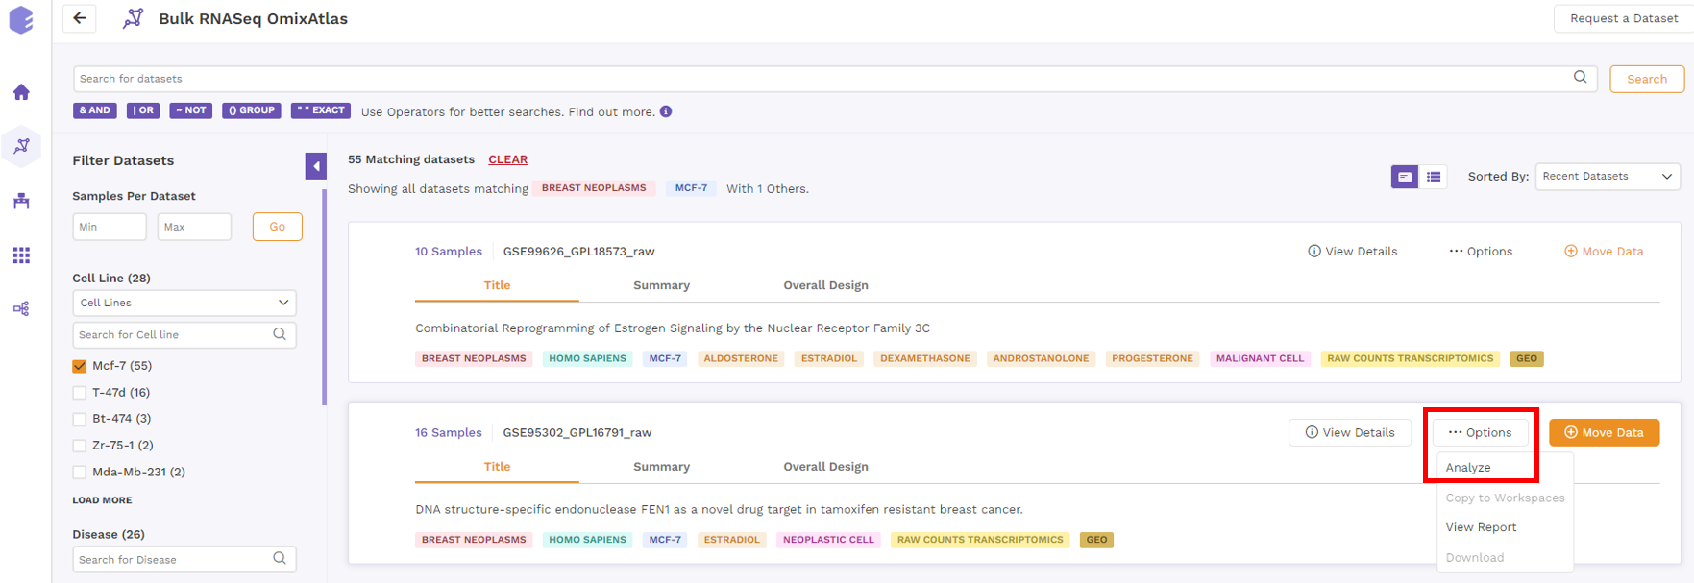Click the DEXAMETHASONE tag
1694x583 pixels.
pos(925,358)
